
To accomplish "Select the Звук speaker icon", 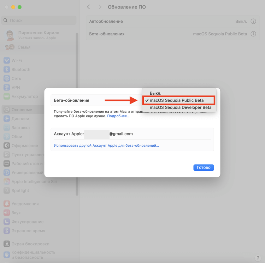I will coord(7,212).
